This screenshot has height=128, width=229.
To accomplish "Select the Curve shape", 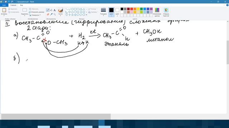I will click(x=69, y=9).
